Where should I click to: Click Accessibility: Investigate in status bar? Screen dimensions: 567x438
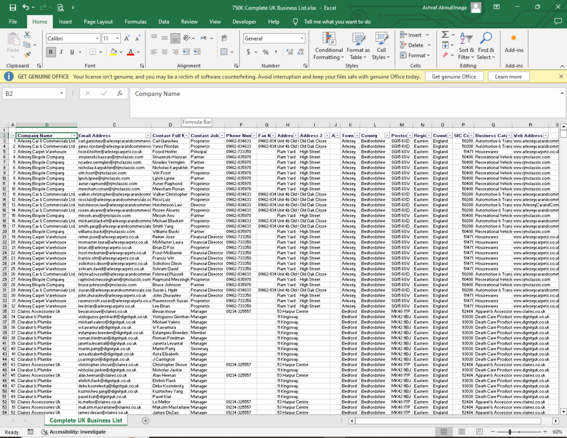(x=73, y=432)
